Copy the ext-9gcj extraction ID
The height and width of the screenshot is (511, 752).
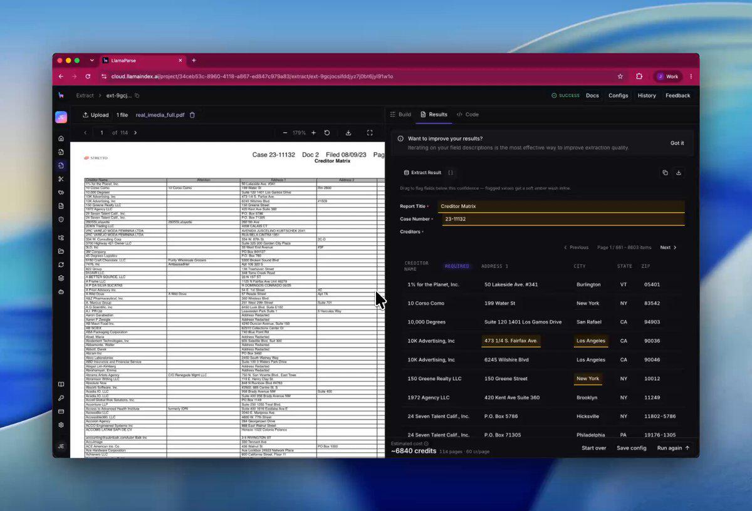point(137,96)
